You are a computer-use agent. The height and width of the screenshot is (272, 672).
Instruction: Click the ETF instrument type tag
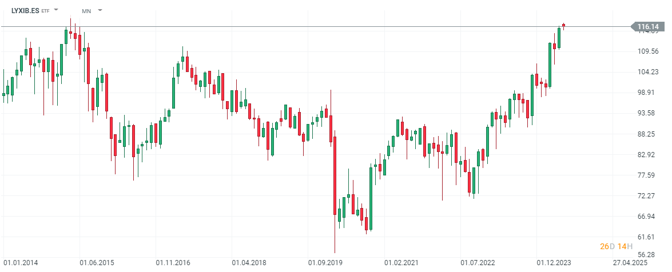point(46,11)
